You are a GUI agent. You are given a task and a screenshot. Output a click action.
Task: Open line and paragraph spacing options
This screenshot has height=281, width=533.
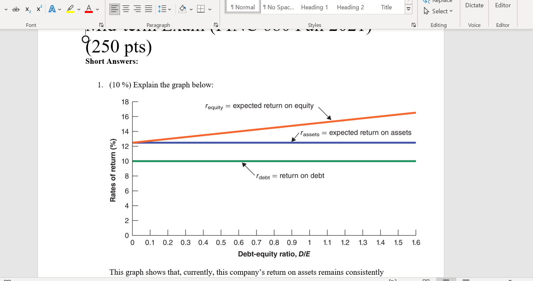tap(162, 9)
